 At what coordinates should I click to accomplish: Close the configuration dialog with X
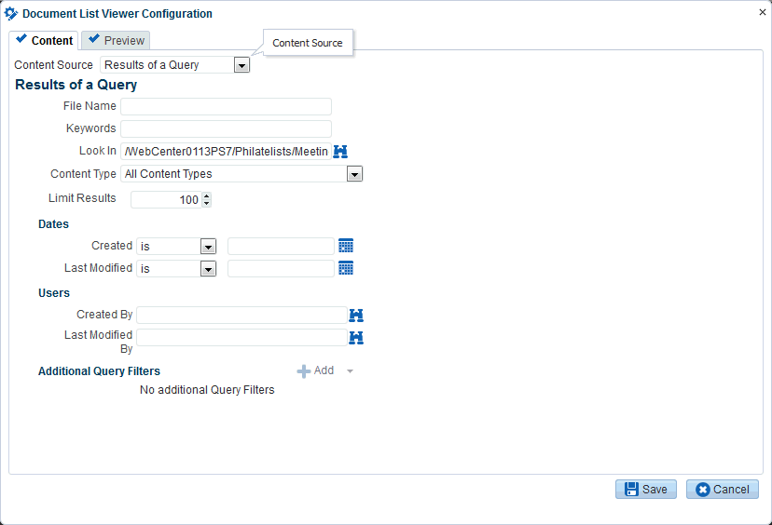pyautogui.click(x=763, y=13)
